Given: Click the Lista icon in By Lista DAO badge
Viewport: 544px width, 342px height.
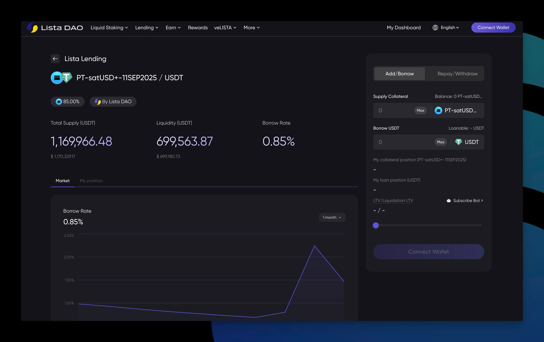Looking at the screenshot, I should 98,102.
